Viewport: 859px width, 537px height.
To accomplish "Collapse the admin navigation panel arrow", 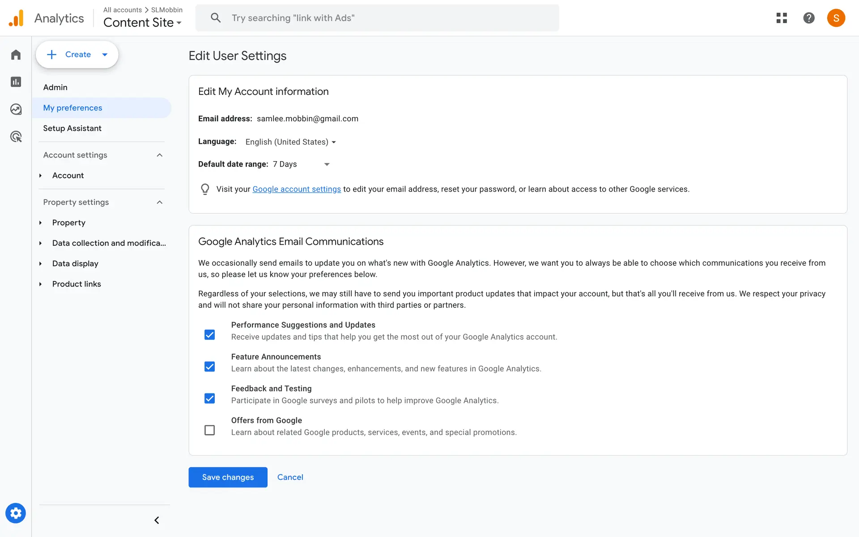I will point(157,520).
